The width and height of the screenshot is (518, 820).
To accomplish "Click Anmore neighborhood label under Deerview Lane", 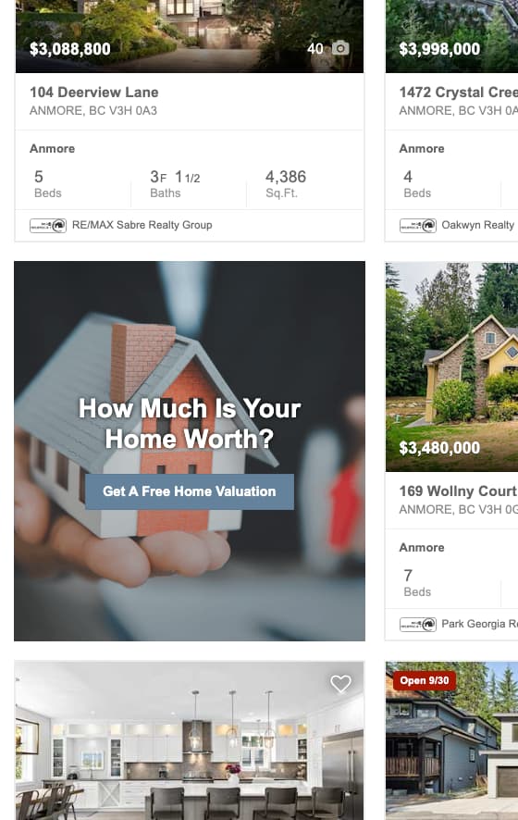I will pyautogui.click(x=53, y=148).
